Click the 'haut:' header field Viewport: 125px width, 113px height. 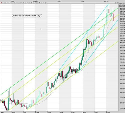click(x=59, y=1)
